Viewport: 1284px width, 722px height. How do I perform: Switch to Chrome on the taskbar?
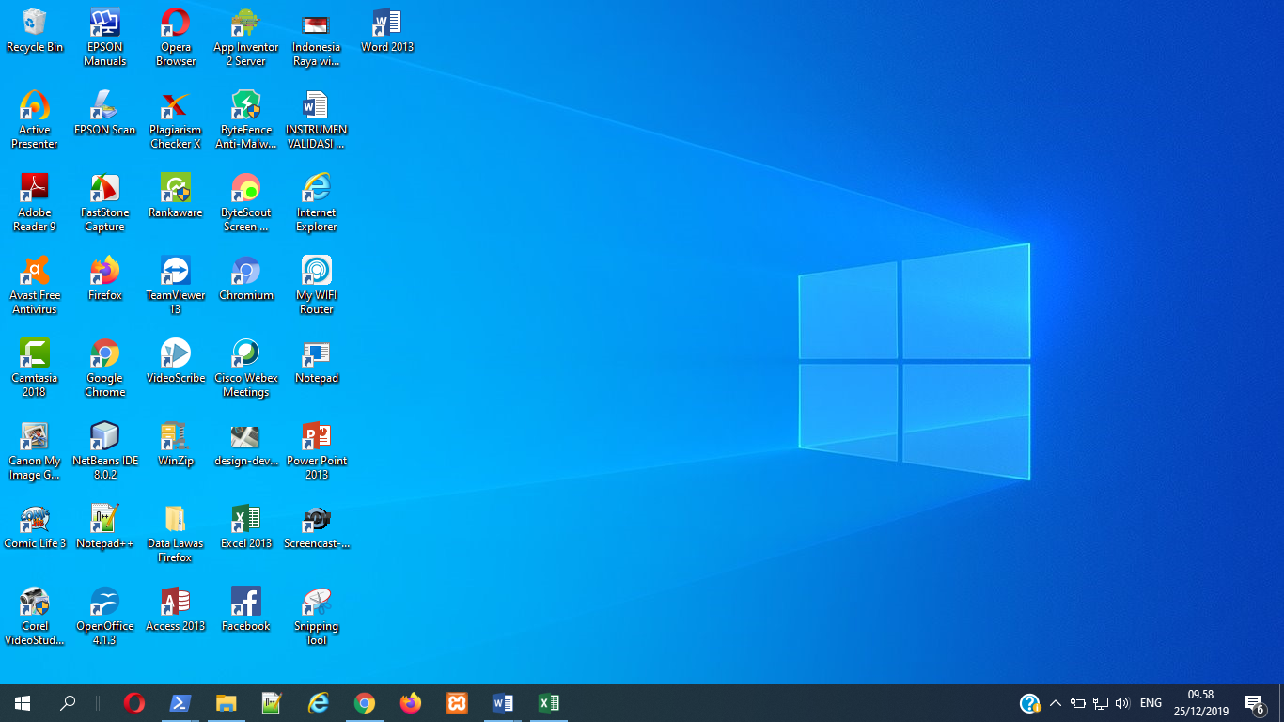pyautogui.click(x=365, y=703)
